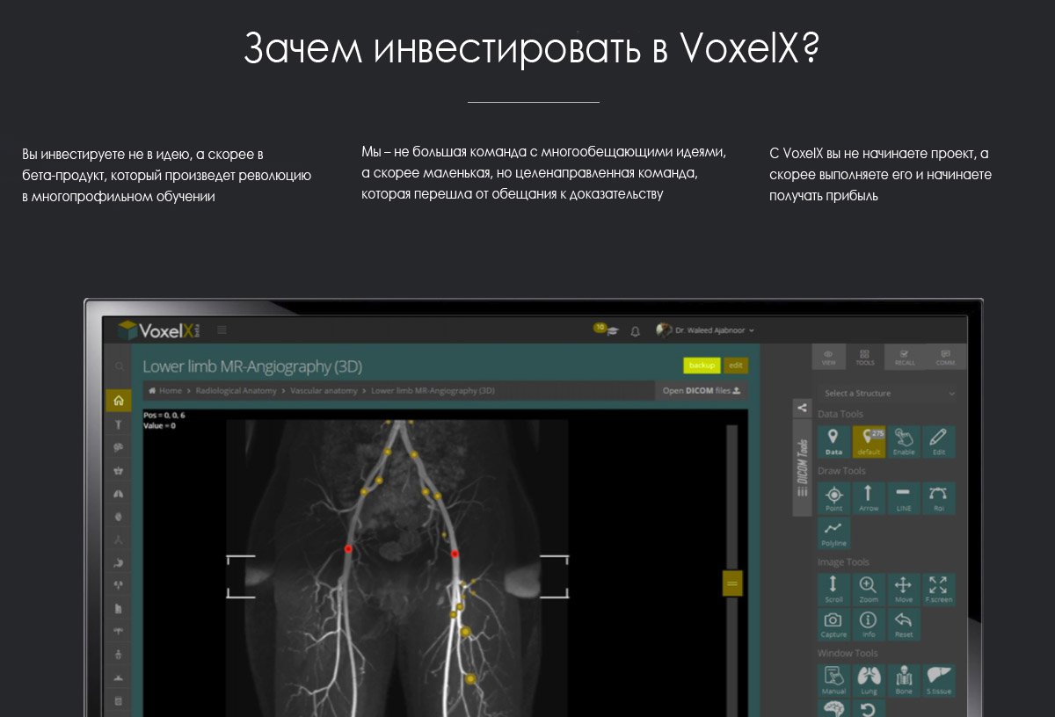
Task: Apply the Bone window preset
Action: coord(904,680)
